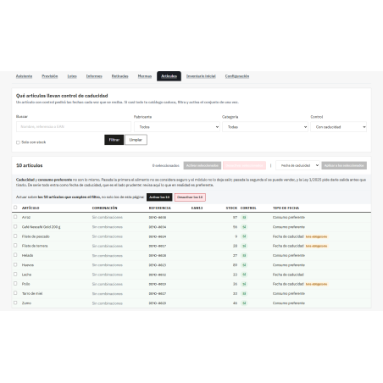Click Consumo preferente in the Huevos row
The width and height of the screenshot is (383, 383).
pyautogui.click(x=289, y=265)
